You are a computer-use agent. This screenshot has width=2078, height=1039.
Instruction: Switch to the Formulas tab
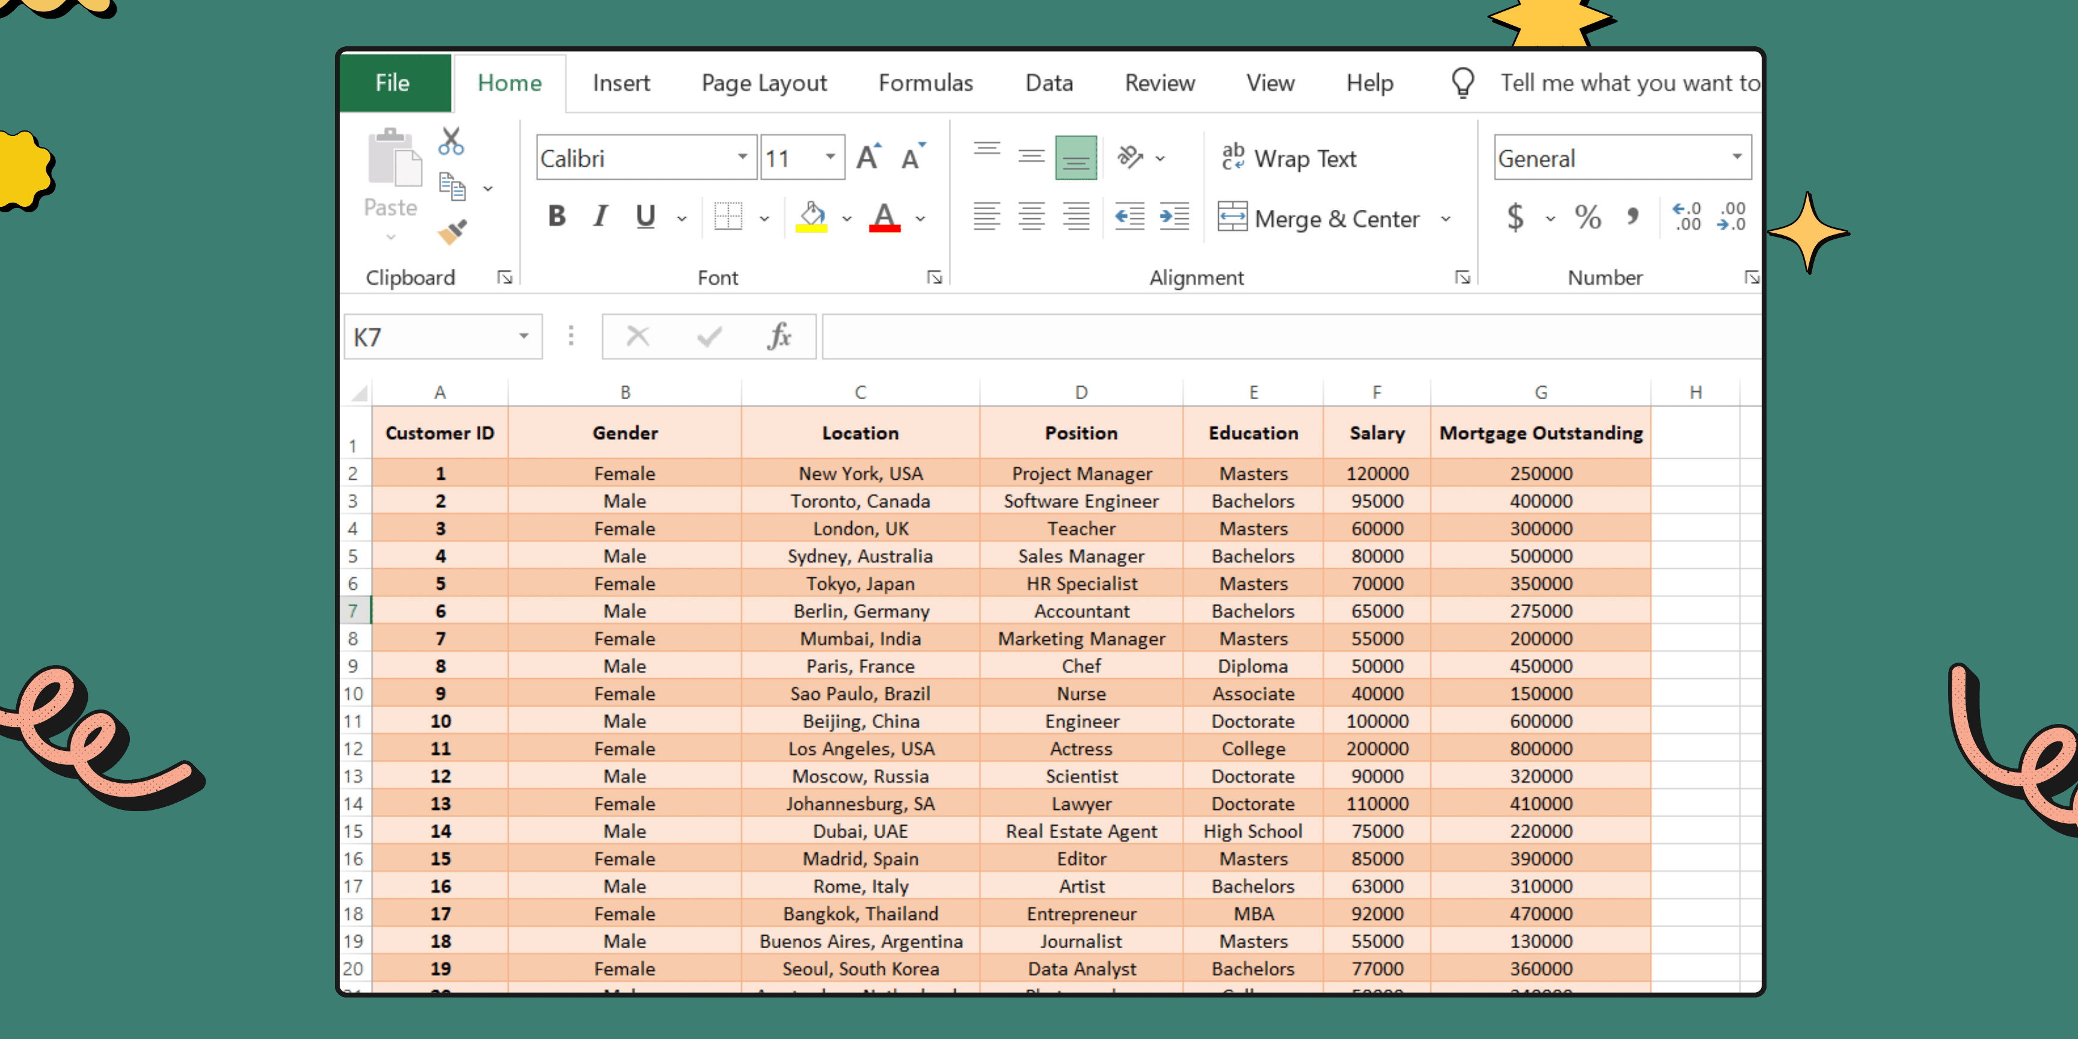tap(925, 83)
